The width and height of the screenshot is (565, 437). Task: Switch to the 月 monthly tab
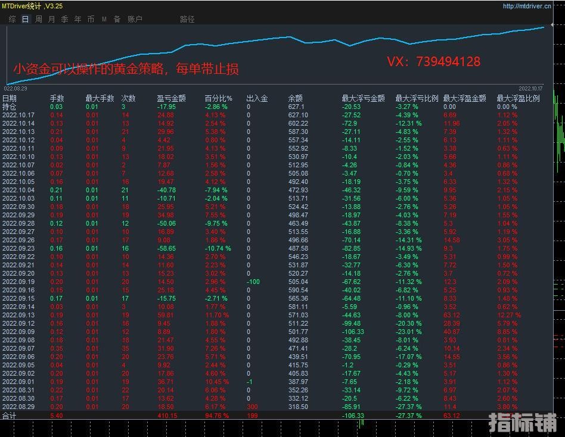coord(51,19)
